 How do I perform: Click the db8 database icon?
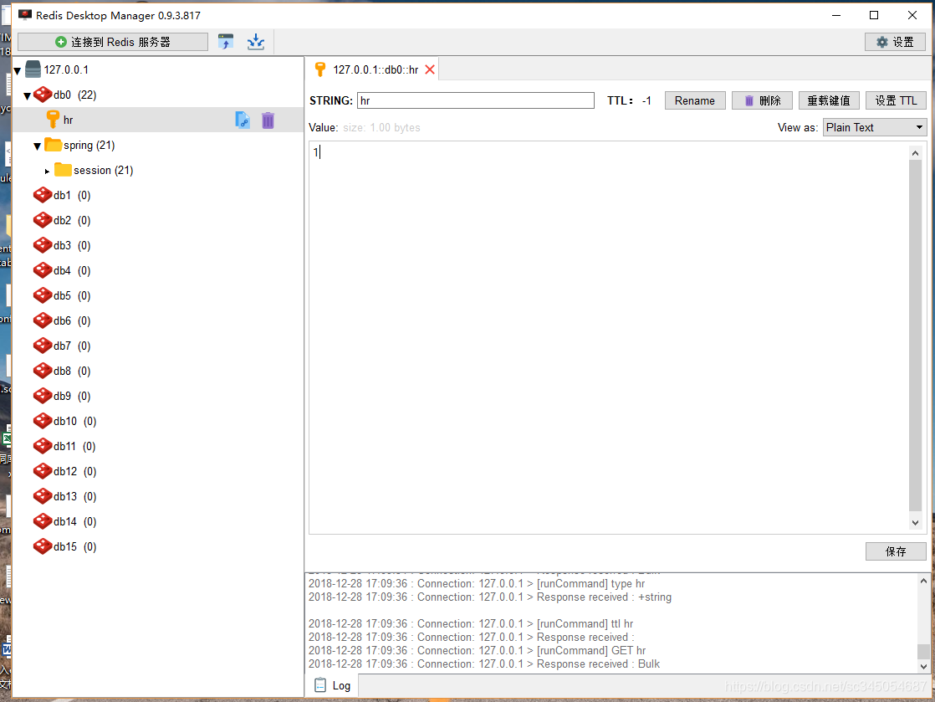click(x=43, y=371)
